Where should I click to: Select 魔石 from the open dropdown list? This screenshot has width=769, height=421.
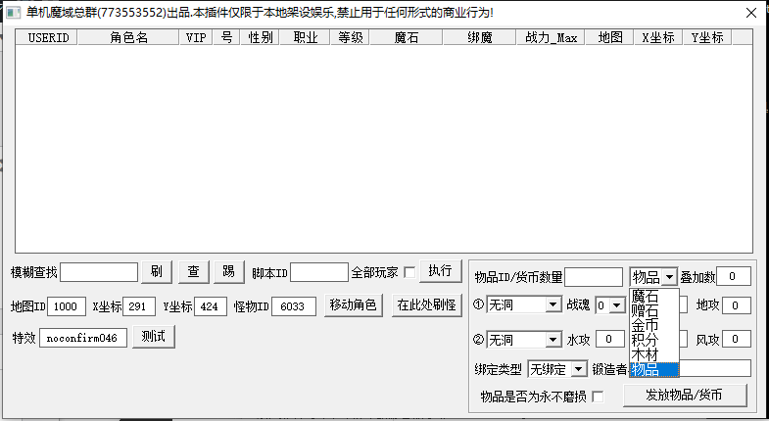[x=654, y=296]
